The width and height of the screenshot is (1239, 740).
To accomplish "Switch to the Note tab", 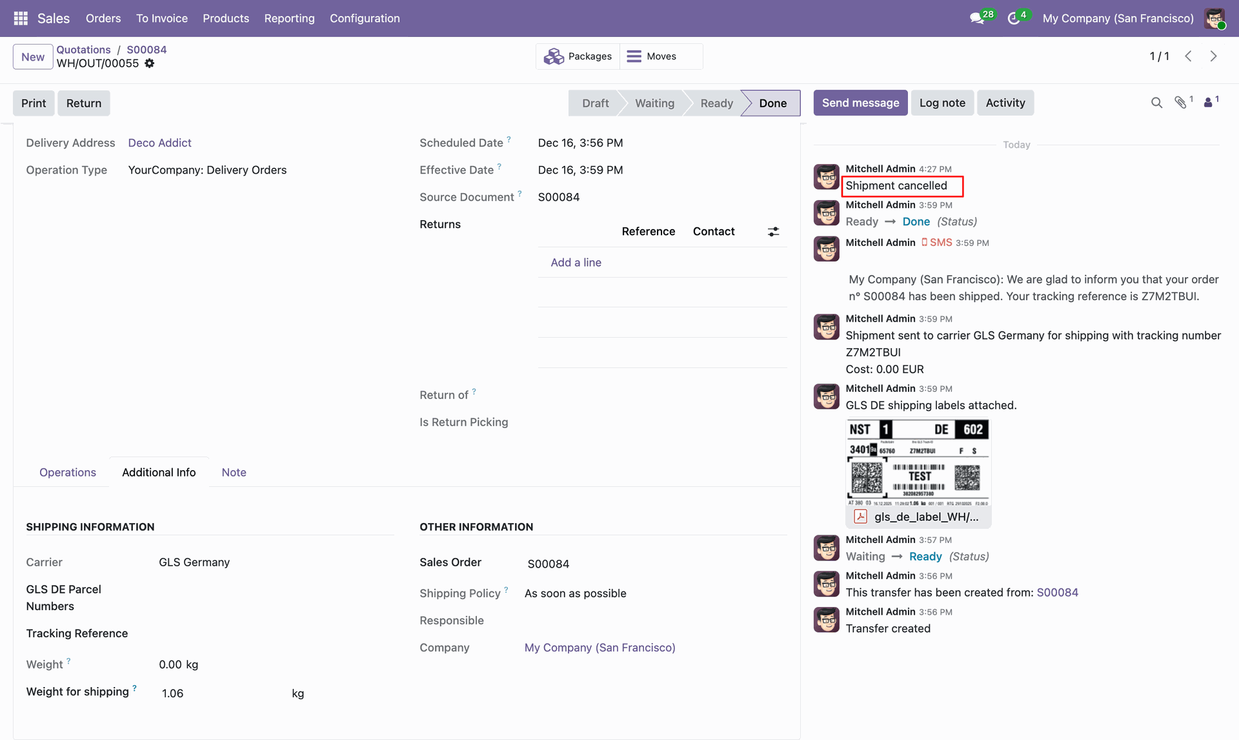I will 234,472.
